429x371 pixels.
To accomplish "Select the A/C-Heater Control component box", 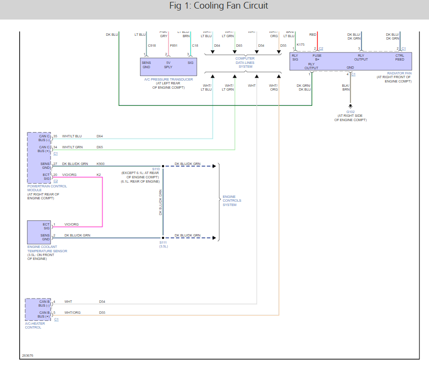I will coord(38,309).
